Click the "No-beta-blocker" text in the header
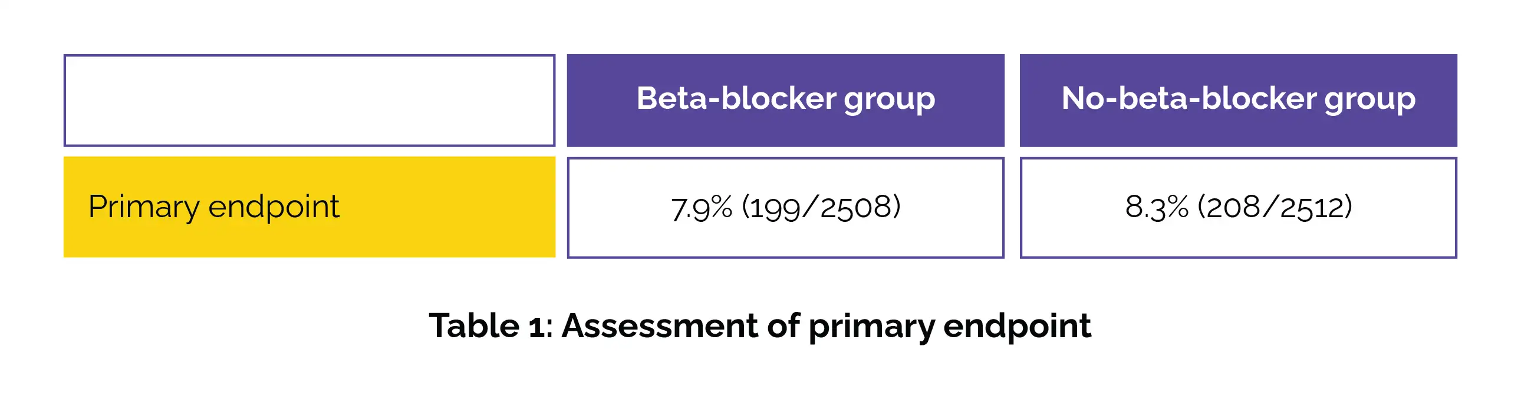Screen dimensions: 1521x399 click(1189, 98)
